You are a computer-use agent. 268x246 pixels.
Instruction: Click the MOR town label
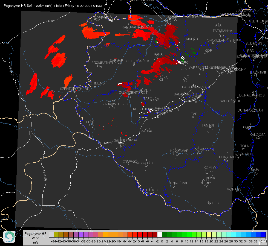point(209,51)
